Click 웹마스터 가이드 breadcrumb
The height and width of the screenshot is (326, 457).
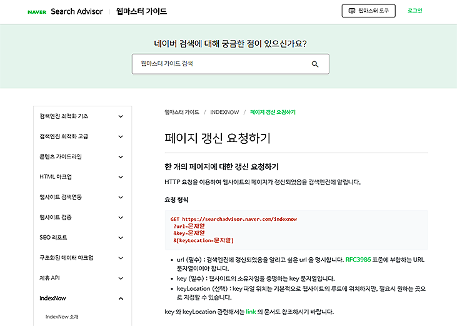click(181, 112)
